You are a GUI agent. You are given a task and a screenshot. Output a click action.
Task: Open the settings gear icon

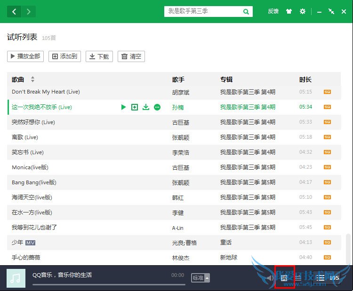pyautogui.click(x=303, y=11)
